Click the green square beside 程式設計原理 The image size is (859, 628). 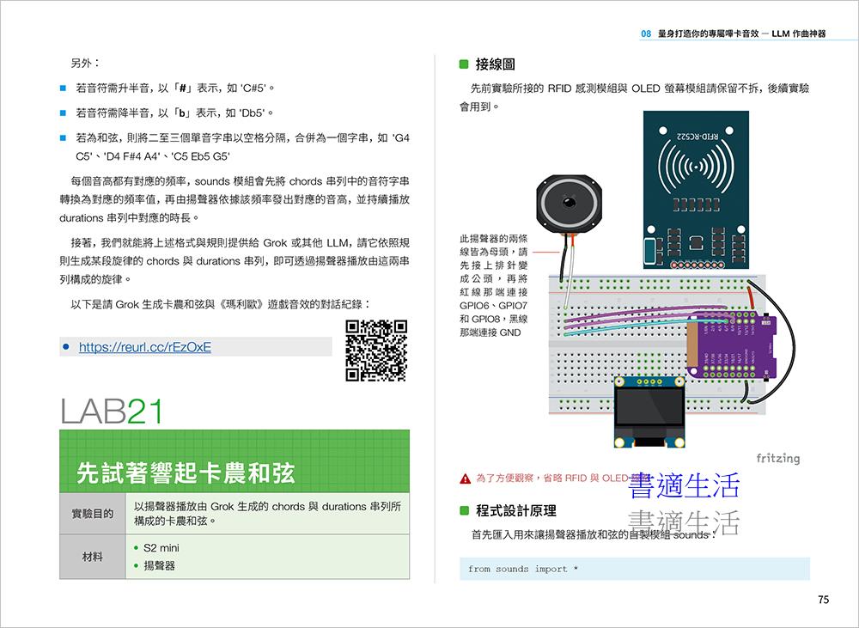(465, 511)
